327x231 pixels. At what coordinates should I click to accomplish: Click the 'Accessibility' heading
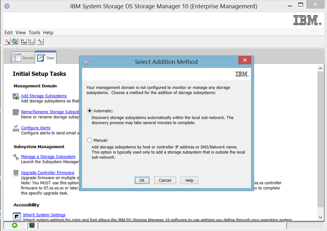[27, 205]
